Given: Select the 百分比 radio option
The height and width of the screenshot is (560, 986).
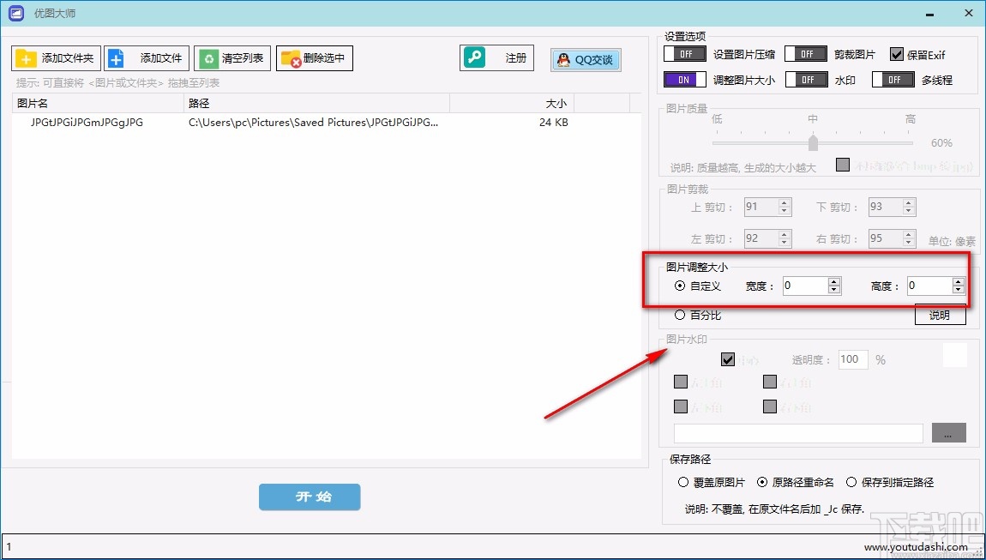Looking at the screenshot, I should (680, 315).
